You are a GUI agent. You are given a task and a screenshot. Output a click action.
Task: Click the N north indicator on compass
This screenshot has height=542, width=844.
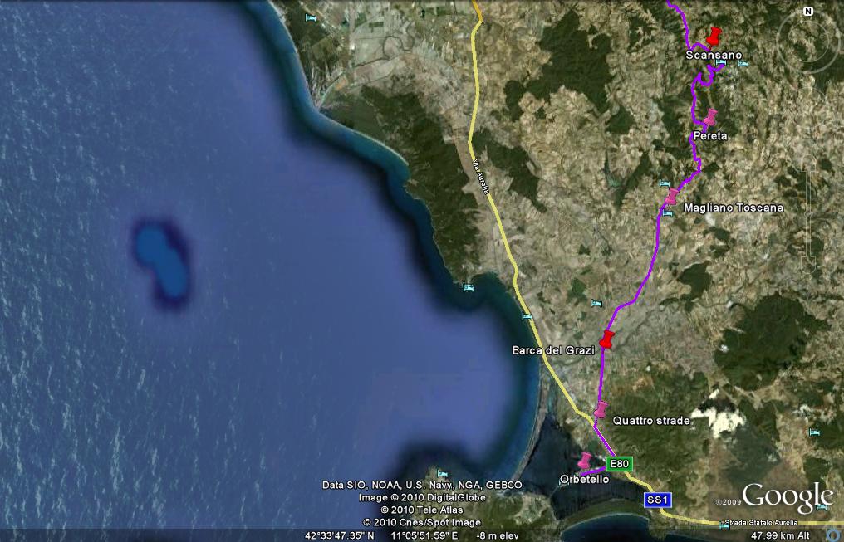(x=807, y=11)
